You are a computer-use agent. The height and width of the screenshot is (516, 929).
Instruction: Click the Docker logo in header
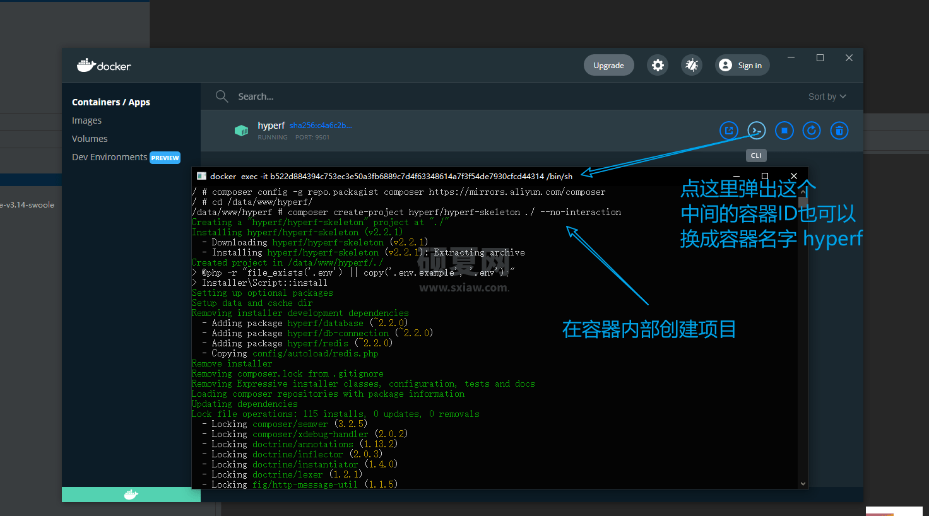[x=104, y=65]
